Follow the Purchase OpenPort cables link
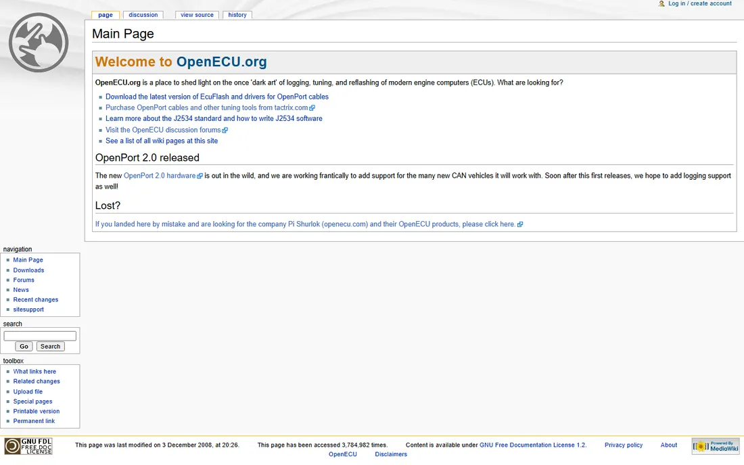The width and height of the screenshot is (744, 465). coord(210,107)
